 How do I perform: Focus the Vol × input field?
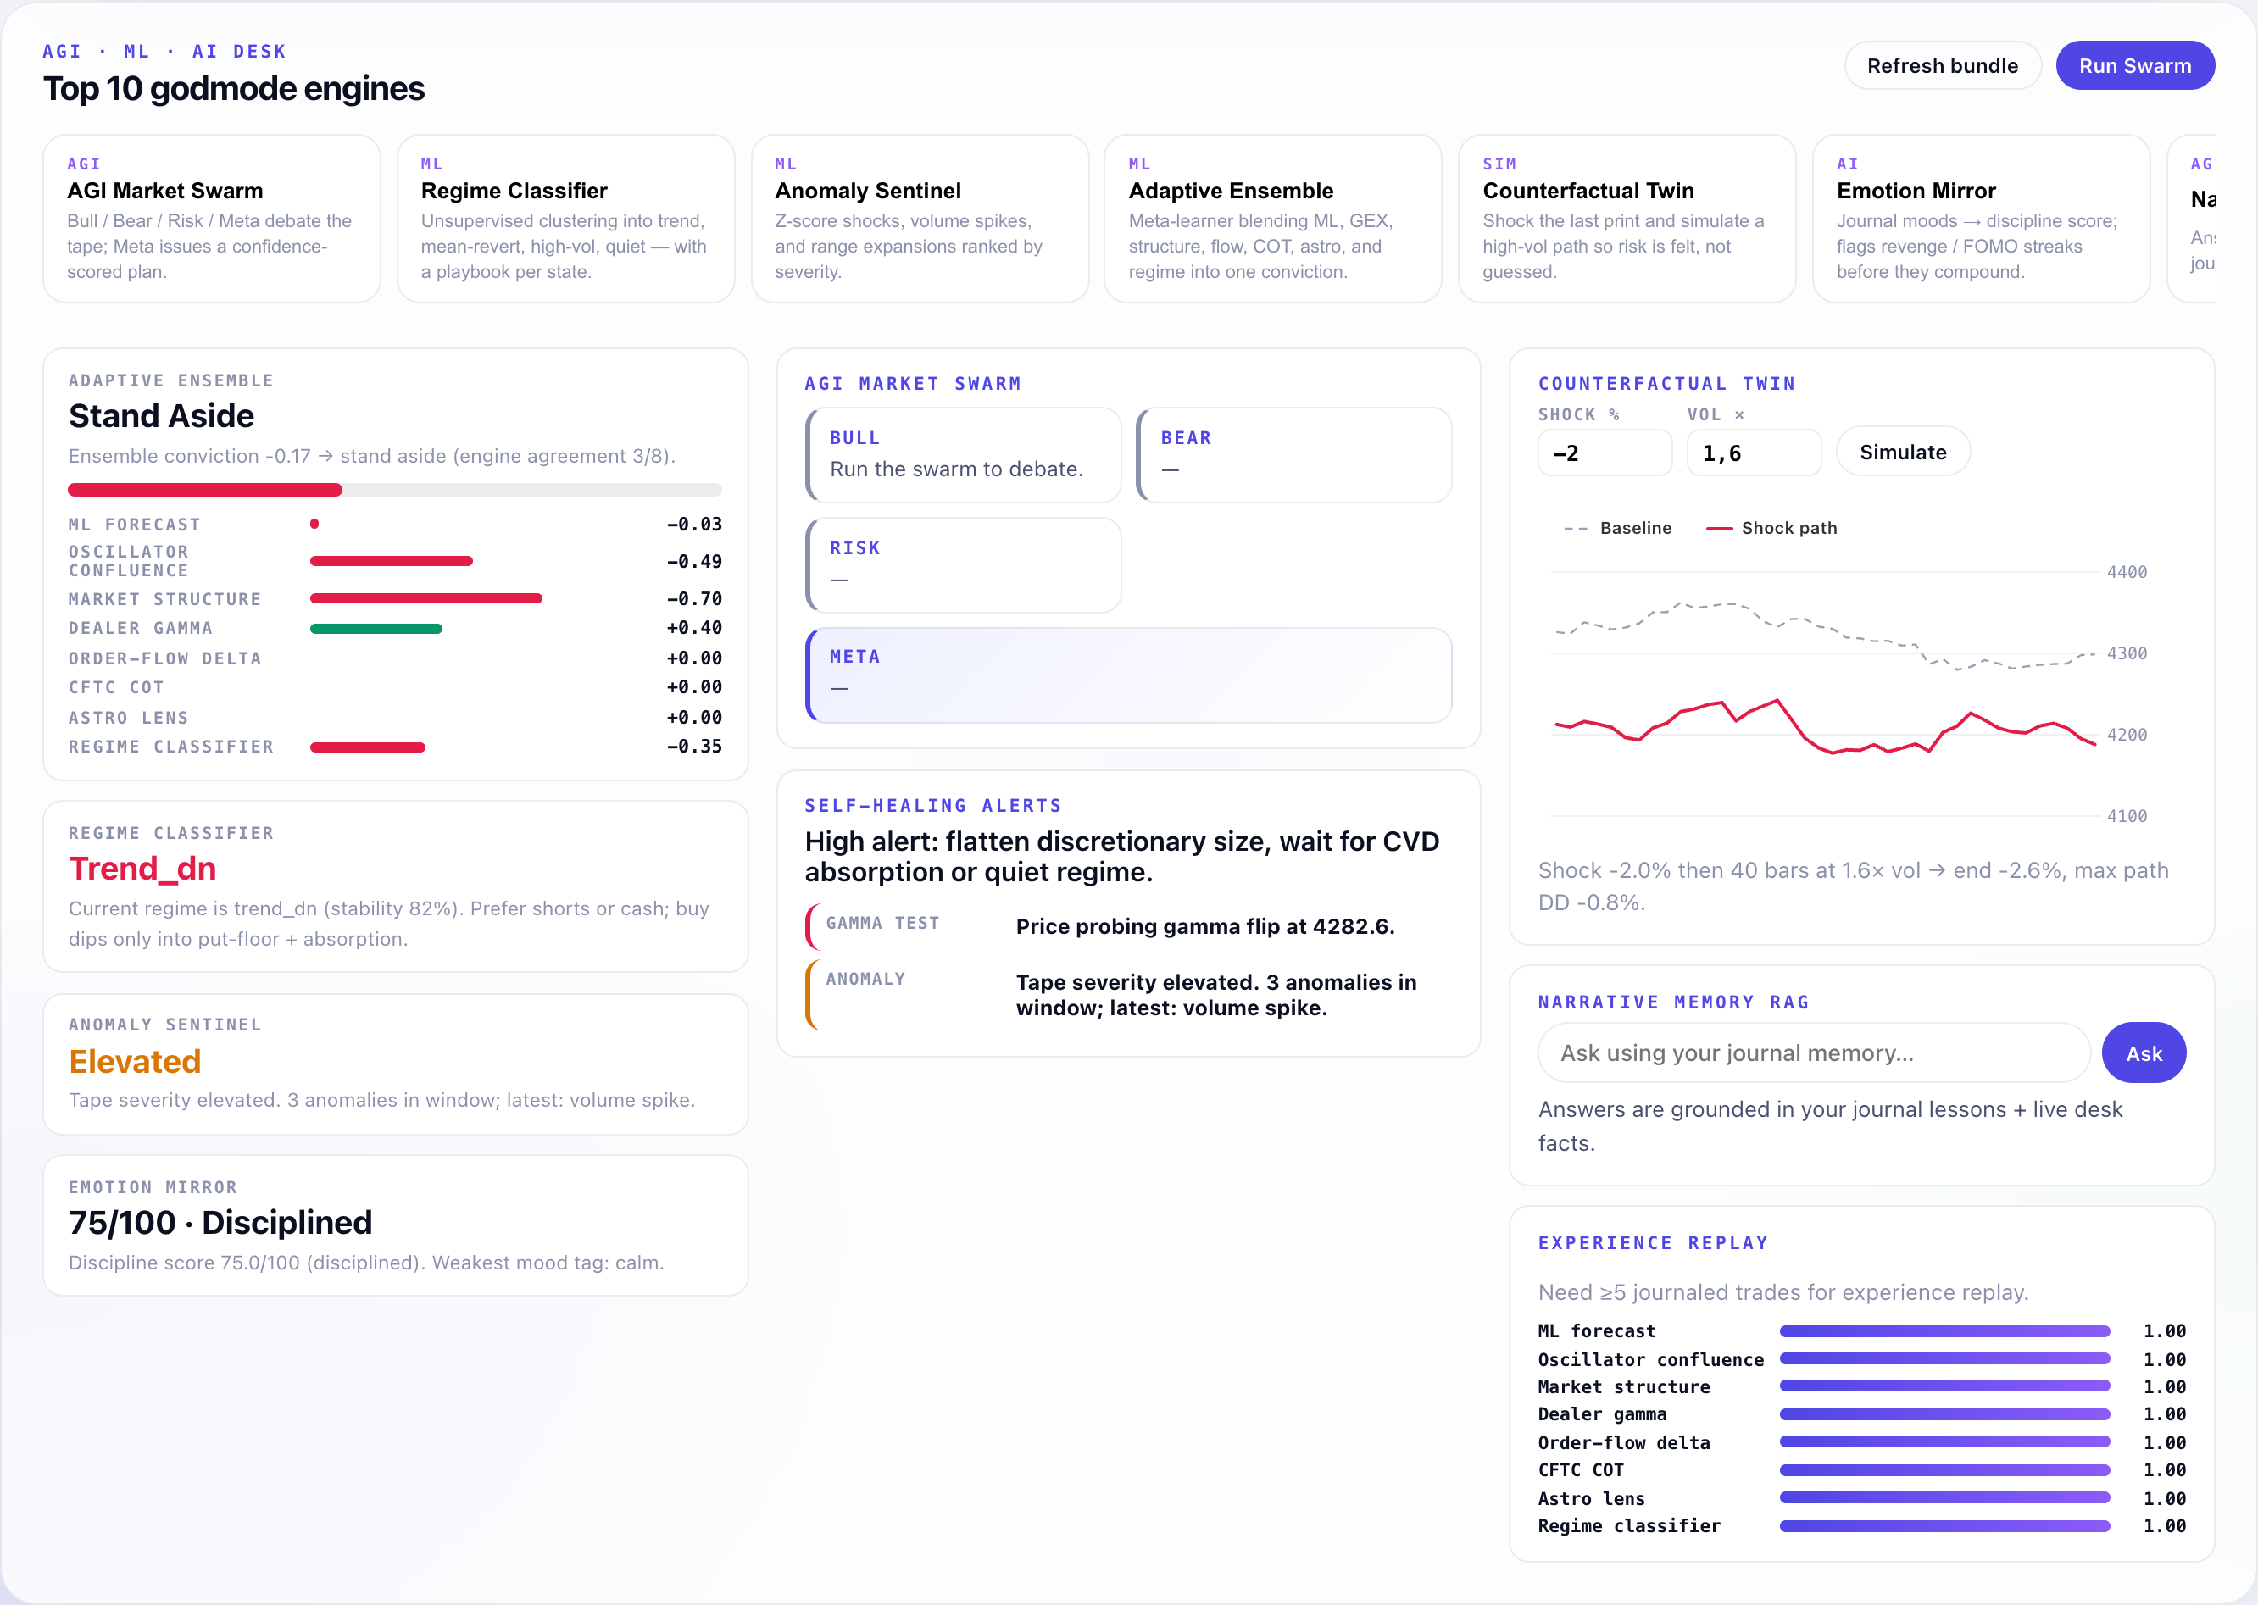click(x=1753, y=453)
